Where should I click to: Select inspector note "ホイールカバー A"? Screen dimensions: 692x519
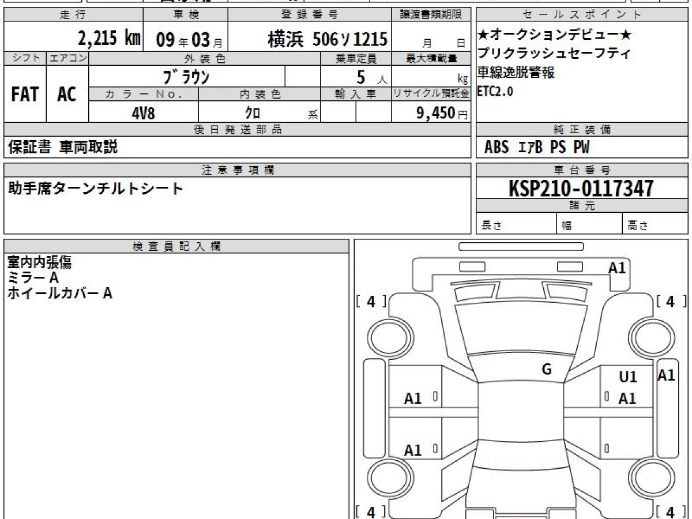(x=59, y=294)
